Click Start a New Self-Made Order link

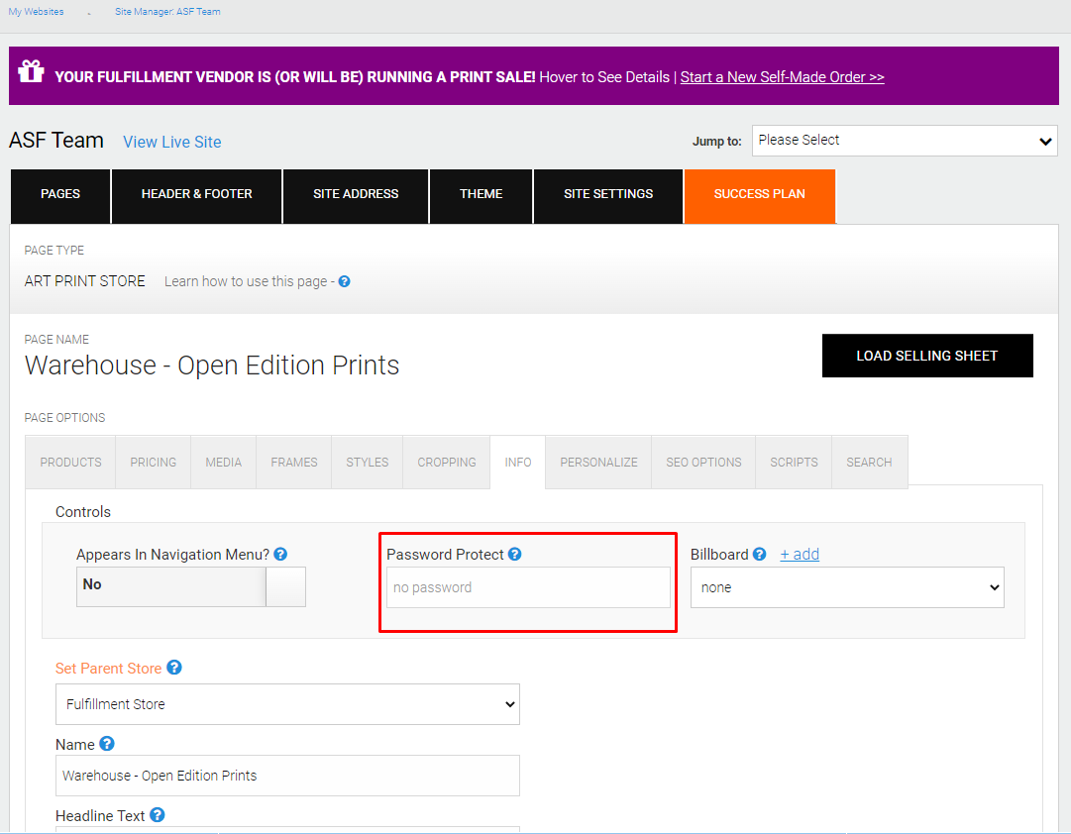click(782, 77)
